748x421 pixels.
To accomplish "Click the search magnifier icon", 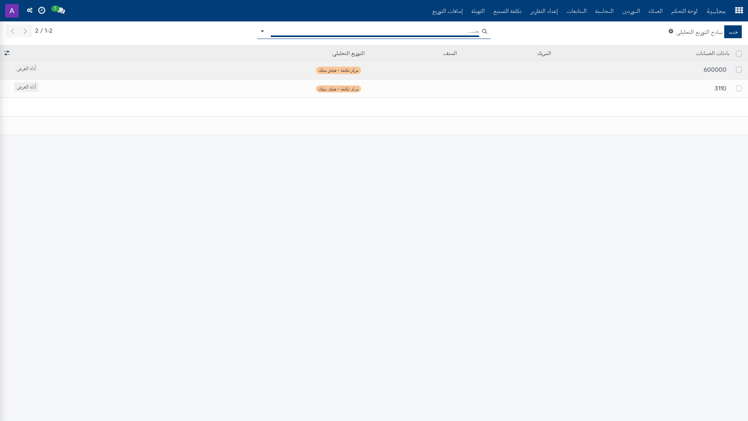I will (x=485, y=31).
